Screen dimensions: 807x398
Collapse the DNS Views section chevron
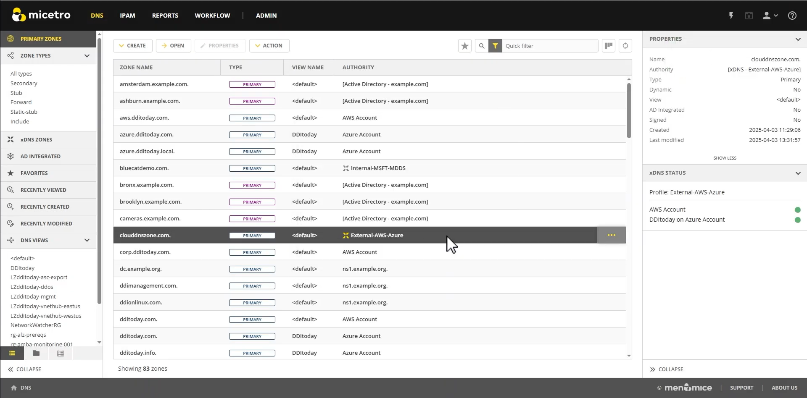tap(87, 240)
